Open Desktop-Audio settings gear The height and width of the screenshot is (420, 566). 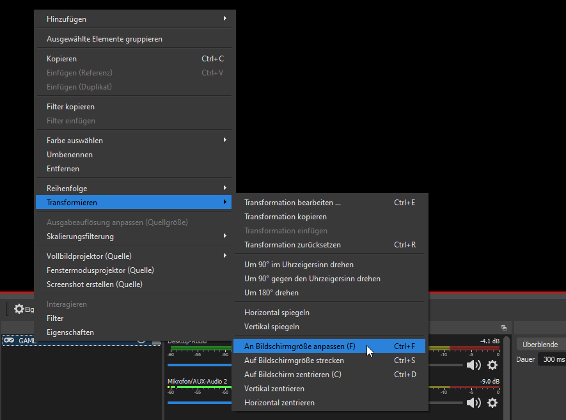point(492,365)
